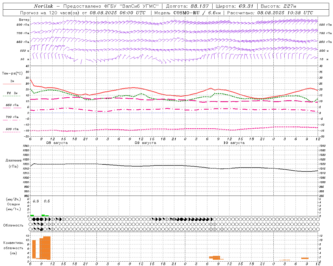Screen dimensions: 333x266
Task: Click the Конвективн. convective label
Action: click(13, 243)
